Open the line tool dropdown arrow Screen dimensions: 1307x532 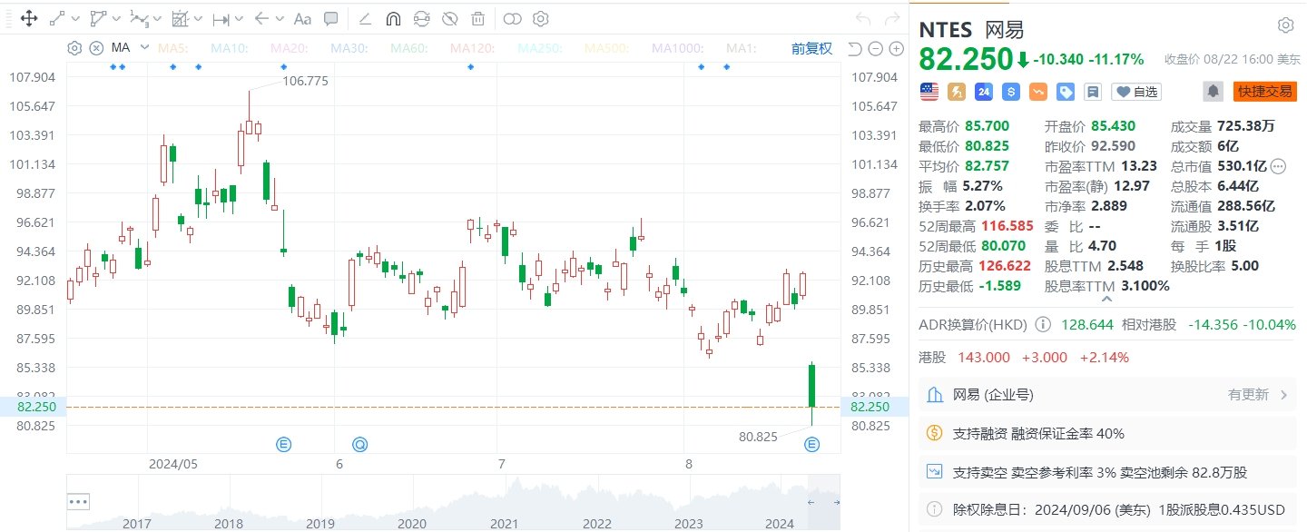tap(74, 19)
